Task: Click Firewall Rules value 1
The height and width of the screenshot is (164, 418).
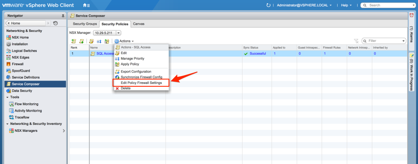Action: pyautogui.click(x=325, y=53)
